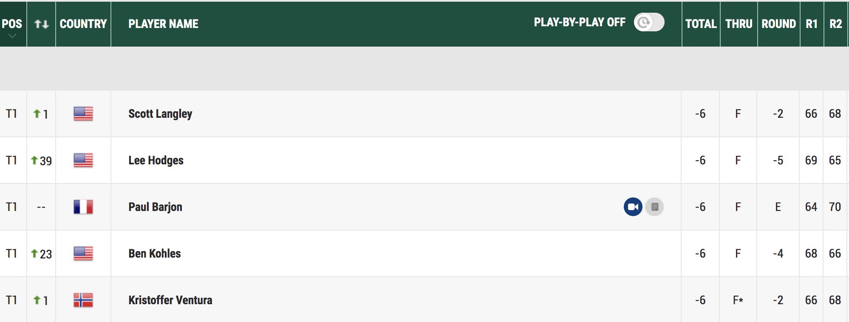Sort by the R1 column header
849x322 pixels.
(812, 24)
